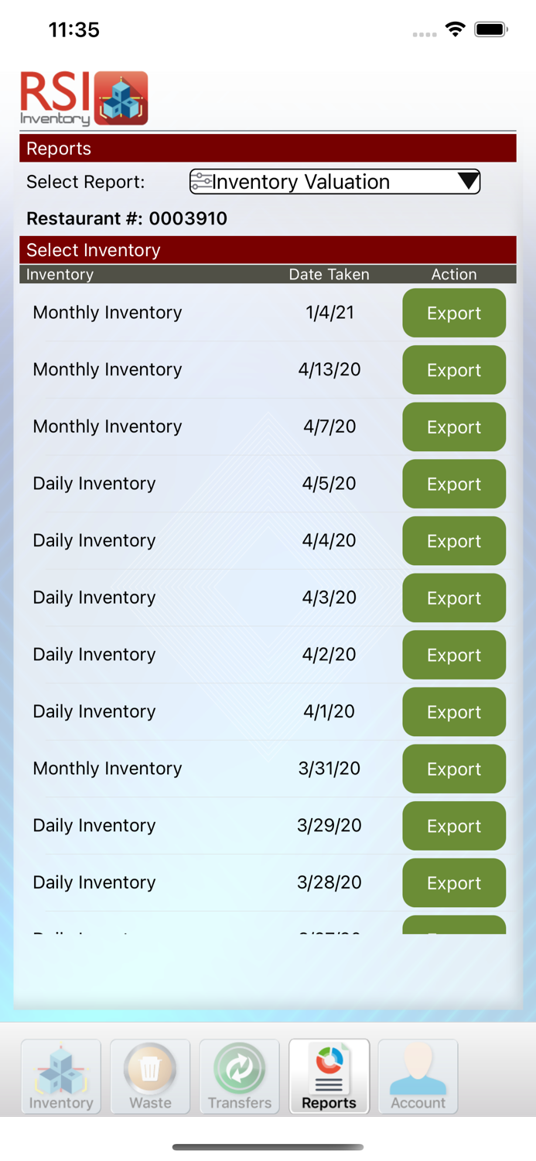Export the Daily Inventory from 4/3/20
This screenshot has width=536, height=1161.
pyautogui.click(x=454, y=598)
